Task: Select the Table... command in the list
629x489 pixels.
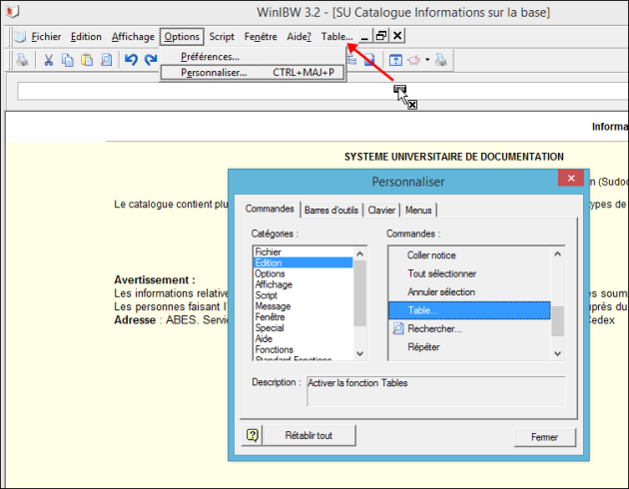Action: coord(469,310)
